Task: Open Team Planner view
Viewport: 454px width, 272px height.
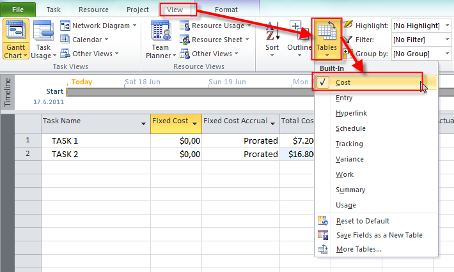Action: [x=159, y=33]
